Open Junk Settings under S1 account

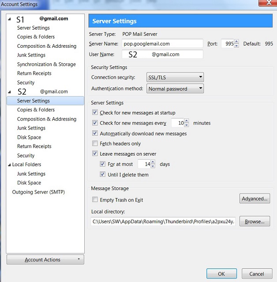click(31, 55)
